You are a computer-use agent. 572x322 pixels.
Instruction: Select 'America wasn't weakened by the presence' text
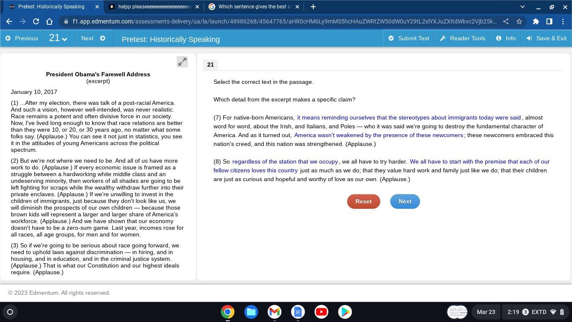[379, 135]
